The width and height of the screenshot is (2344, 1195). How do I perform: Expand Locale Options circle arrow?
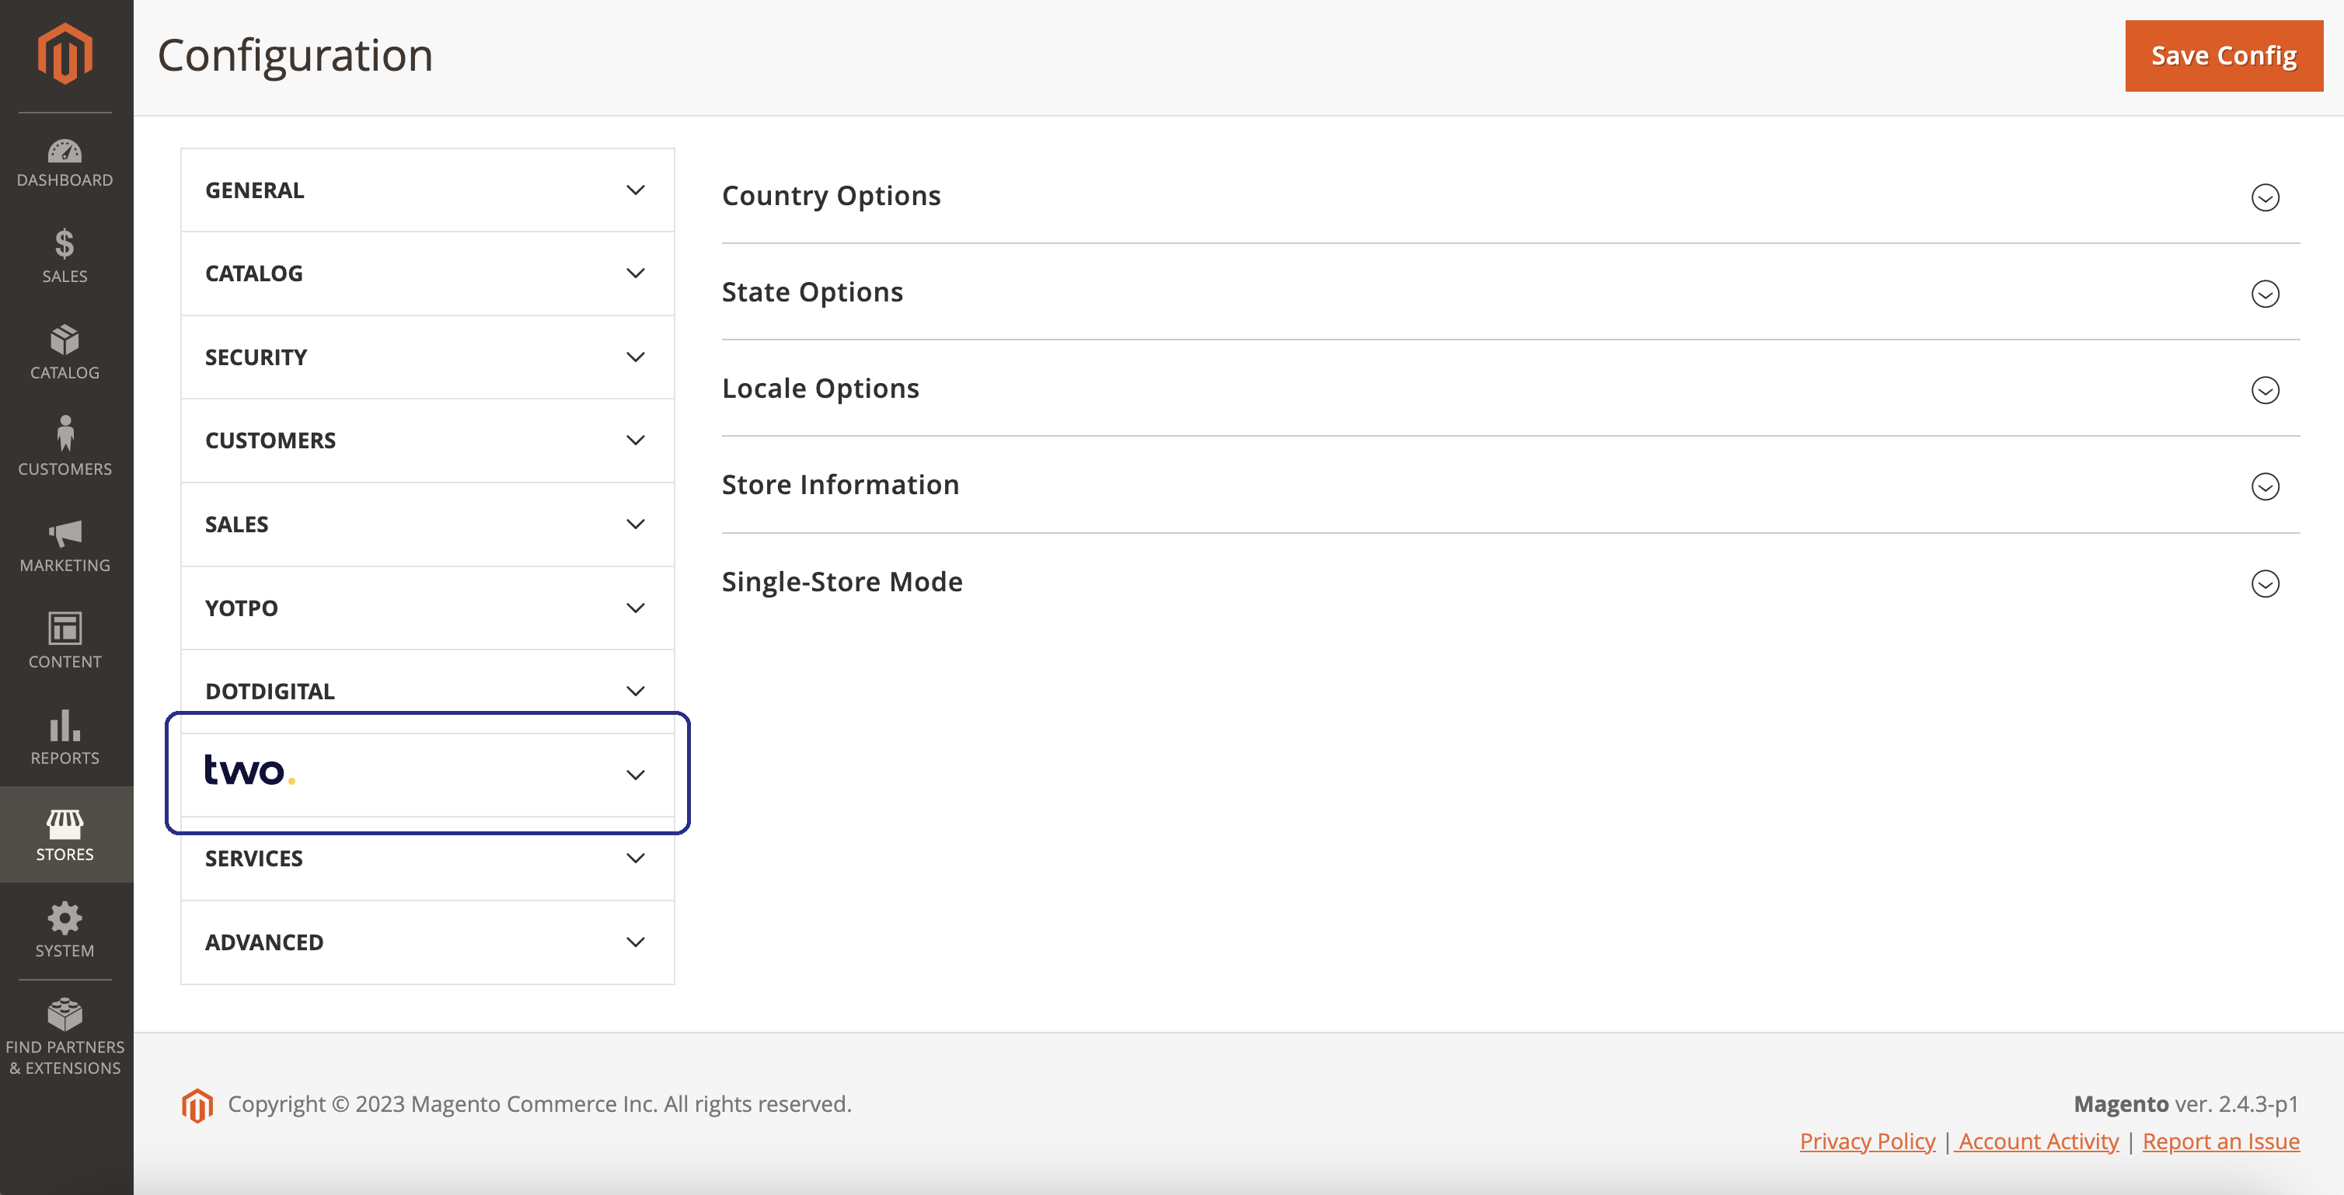tap(2265, 390)
